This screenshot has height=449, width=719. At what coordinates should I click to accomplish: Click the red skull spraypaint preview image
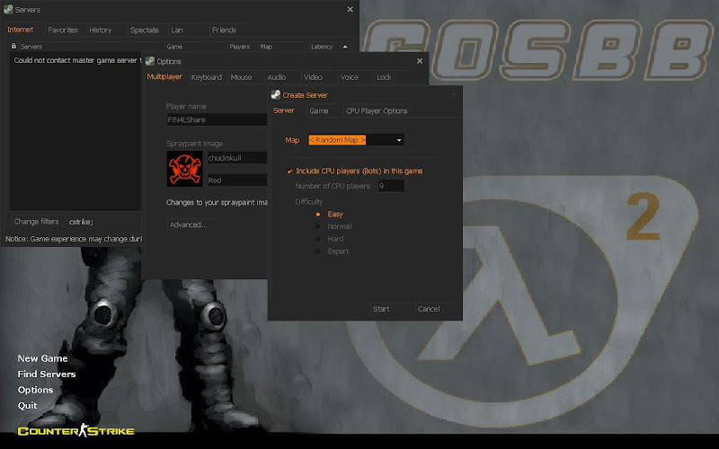pos(185,169)
